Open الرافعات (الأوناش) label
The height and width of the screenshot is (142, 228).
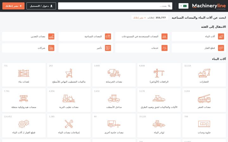tap(159, 82)
